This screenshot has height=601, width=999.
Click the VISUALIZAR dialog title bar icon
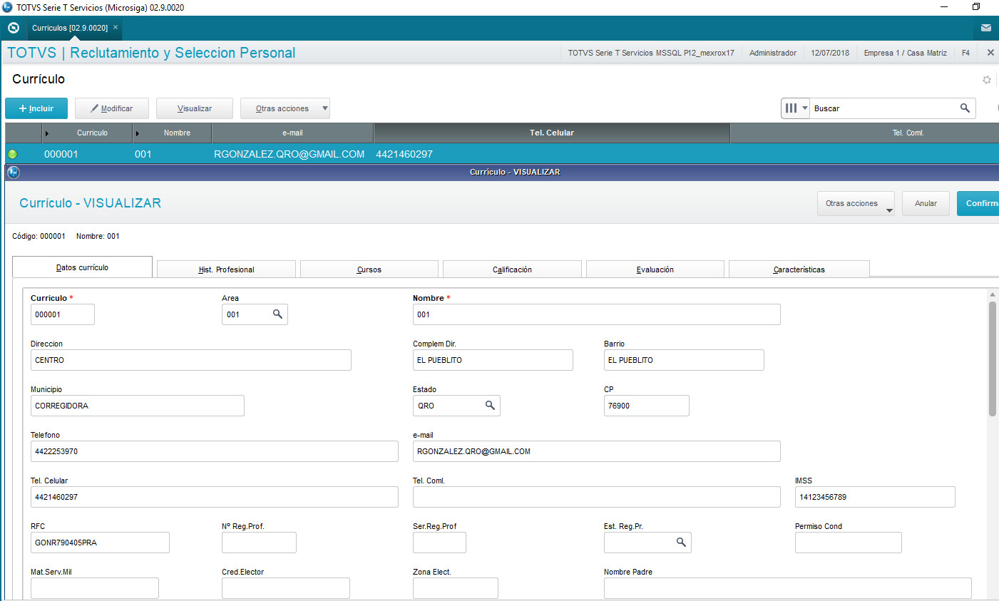pos(13,172)
